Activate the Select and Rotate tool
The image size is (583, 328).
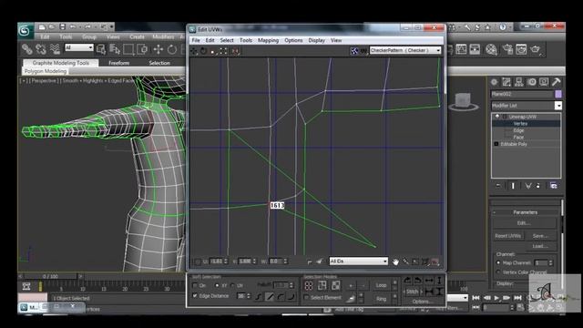pos(172,49)
